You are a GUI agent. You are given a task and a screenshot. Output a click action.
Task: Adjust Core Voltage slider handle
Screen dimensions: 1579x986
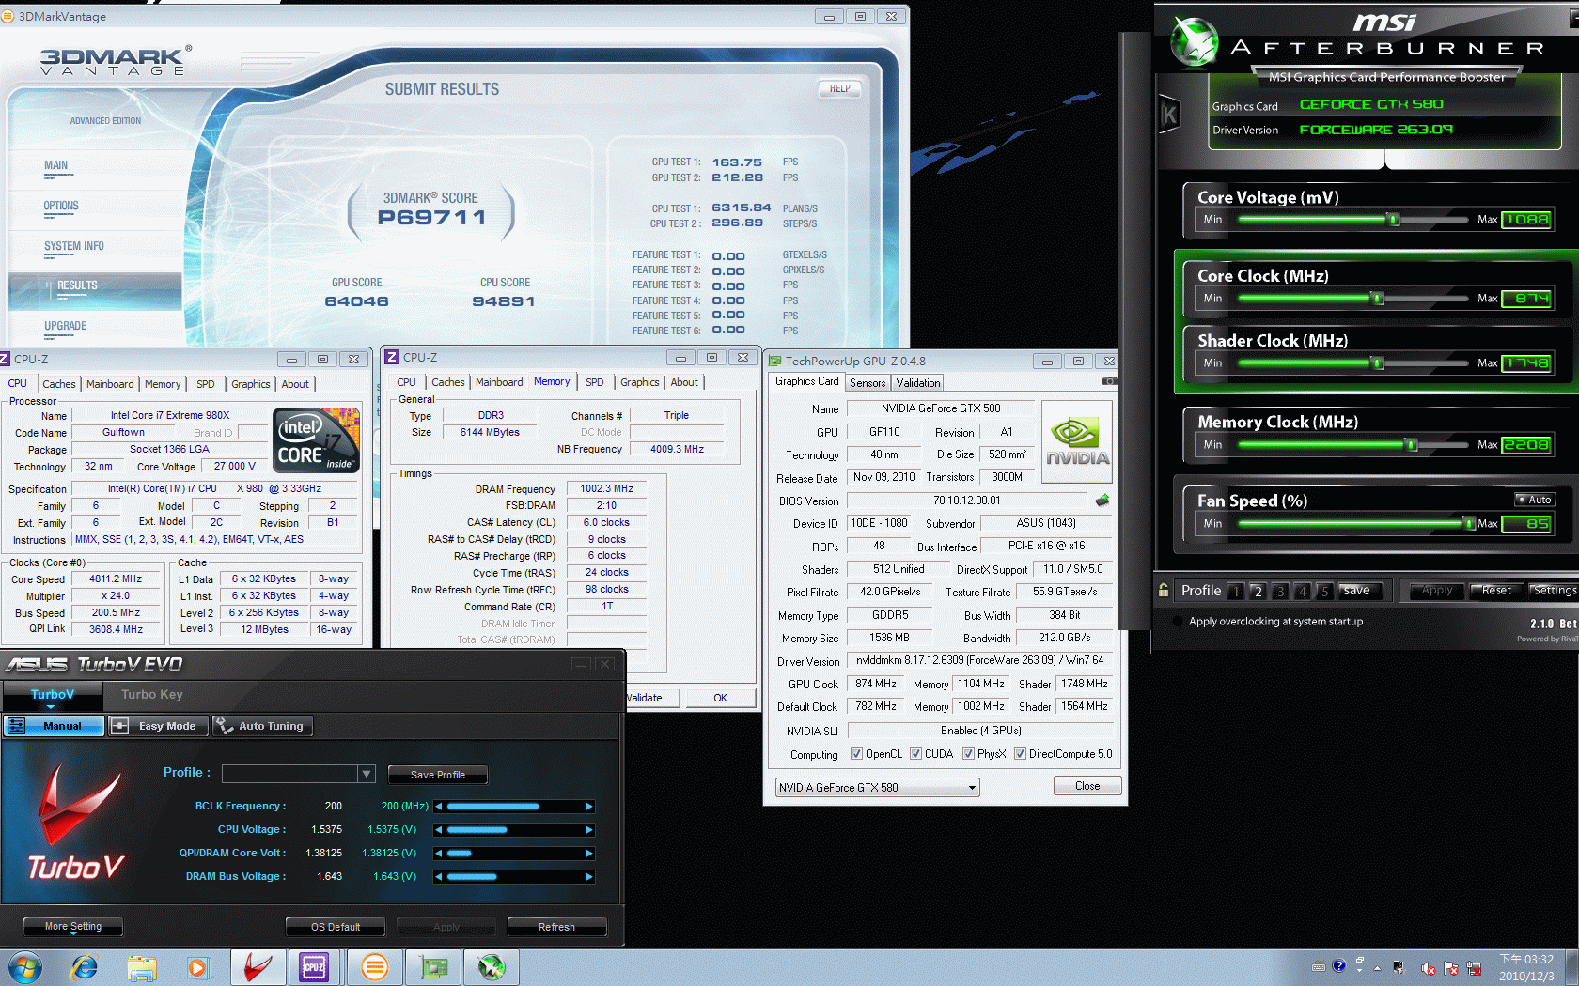coord(1395,220)
